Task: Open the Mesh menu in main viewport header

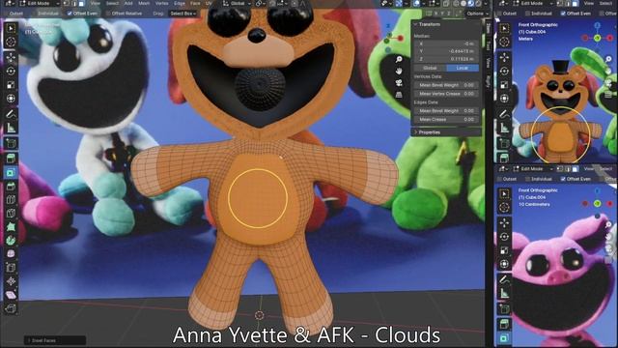Action: coord(144,3)
